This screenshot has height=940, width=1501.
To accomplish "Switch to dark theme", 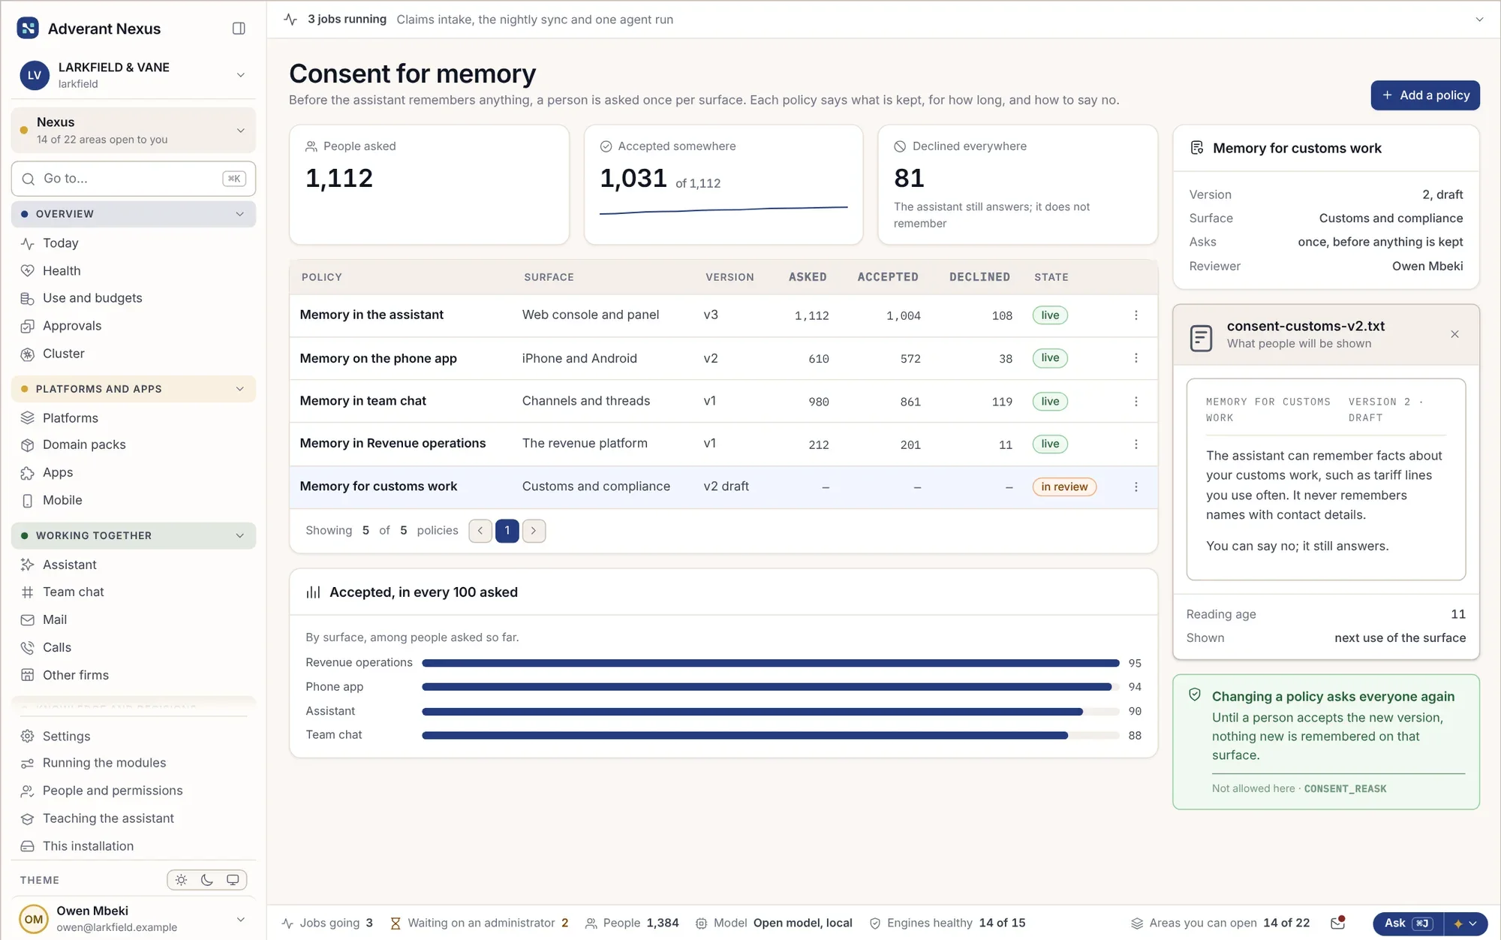I will 207,880.
